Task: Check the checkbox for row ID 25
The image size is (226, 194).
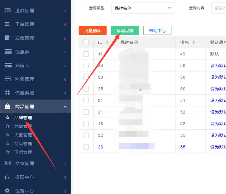Action: point(86,89)
